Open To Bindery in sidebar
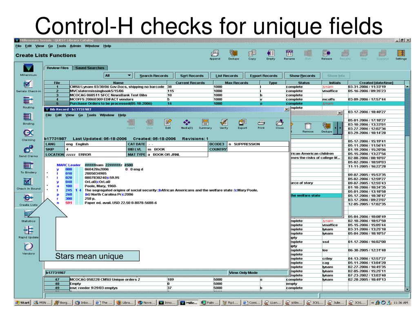The height and width of the screenshot is (313, 418). [x=28, y=168]
